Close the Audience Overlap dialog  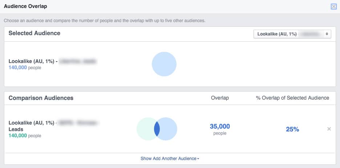pyautogui.click(x=334, y=7)
